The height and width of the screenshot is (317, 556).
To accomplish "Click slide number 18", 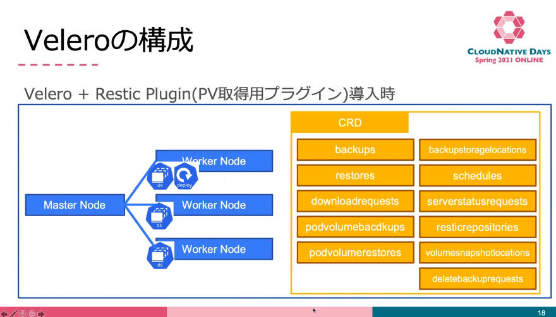I will (541, 313).
